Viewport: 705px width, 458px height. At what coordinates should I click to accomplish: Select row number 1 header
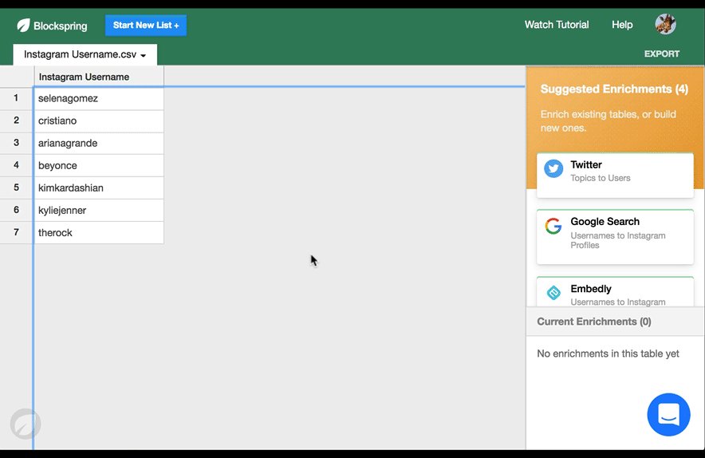click(x=17, y=98)
